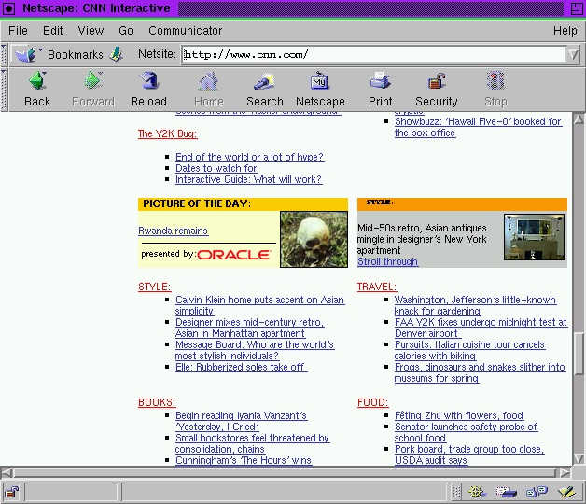The width and height of the screenshot is (586, 504).
Task: Open Iyanla Vanzant's Yesterday, I Cried link
Action: [x=241, y=421]
